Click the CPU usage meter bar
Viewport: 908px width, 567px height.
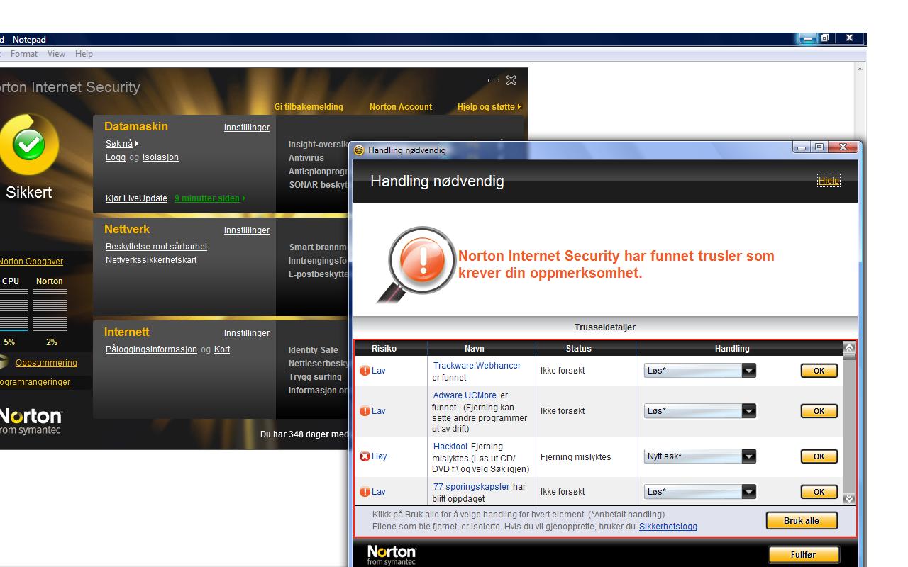click(13, 310)
